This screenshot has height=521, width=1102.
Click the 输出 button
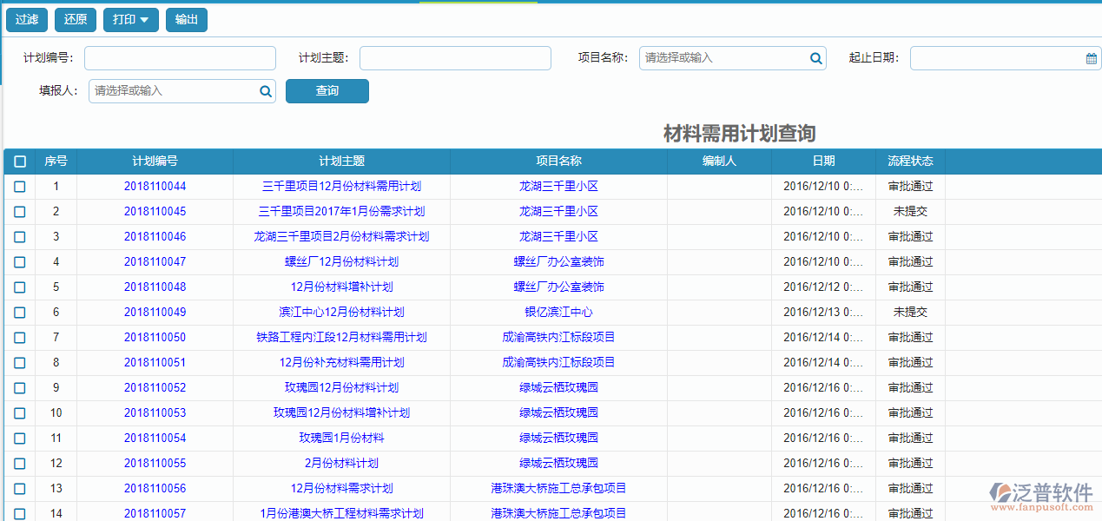point(186,18)
